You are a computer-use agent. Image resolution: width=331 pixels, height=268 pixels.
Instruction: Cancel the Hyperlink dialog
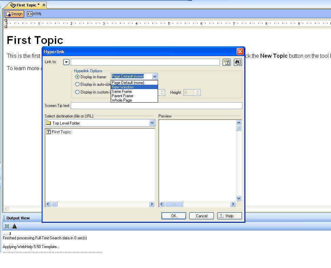coord(201,216)
